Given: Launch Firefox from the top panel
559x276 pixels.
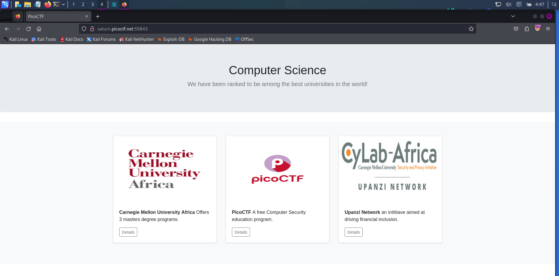Looking at the screenshot, I should point(47,4).
